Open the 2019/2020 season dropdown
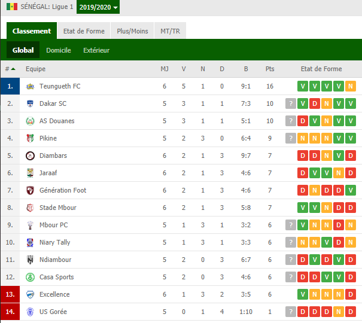The width and height of the screenshot is (362, 323). [98, 7]
